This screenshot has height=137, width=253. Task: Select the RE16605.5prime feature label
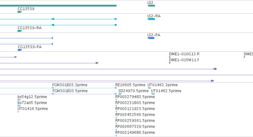point(130,85)
